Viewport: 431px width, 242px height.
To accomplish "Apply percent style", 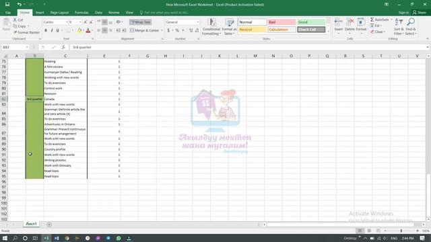I will click(177, 30).
